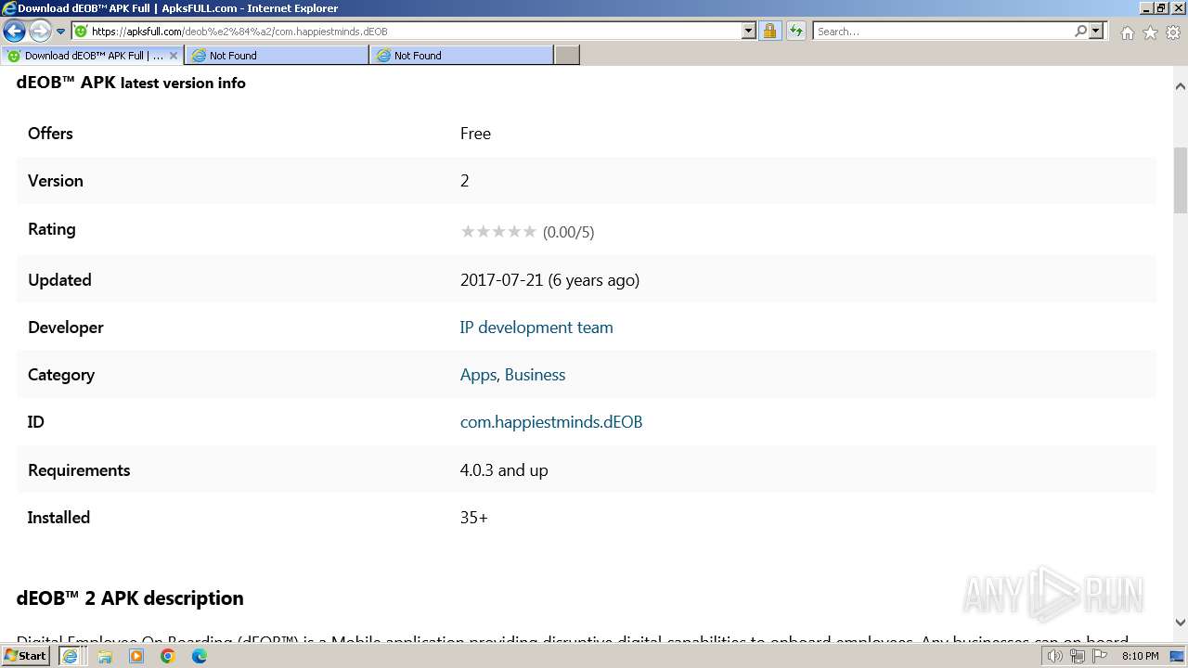The height and width of the screenshot is (668, 1188).
Task: Open the Favorites star icon
Action: click(x=1150, y=32)
